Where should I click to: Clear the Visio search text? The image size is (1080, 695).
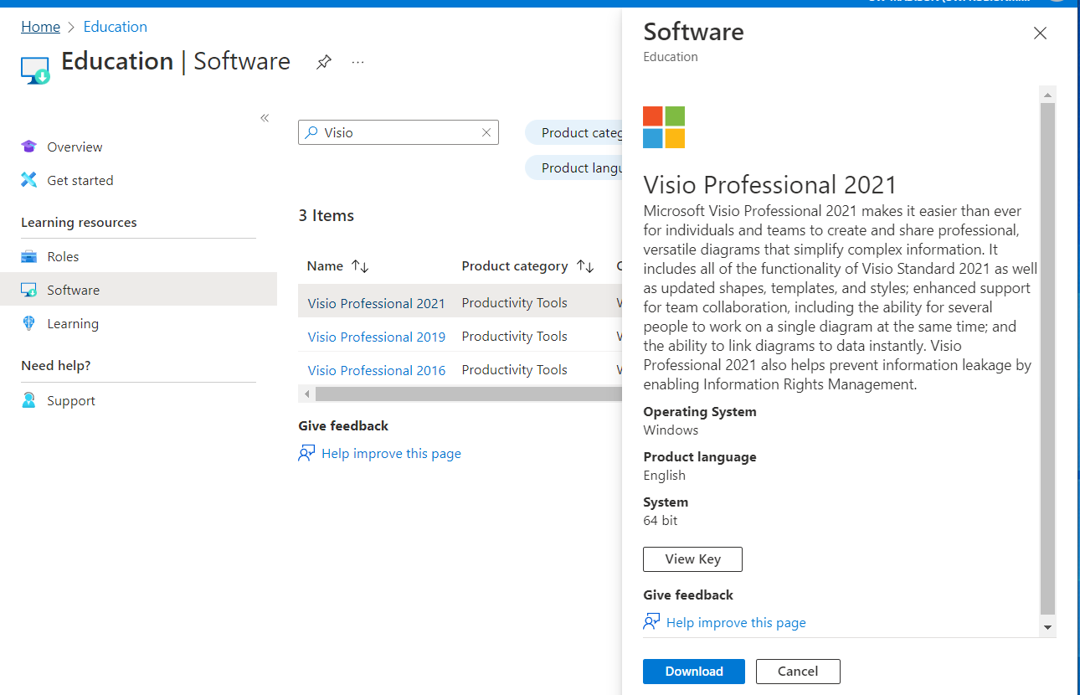click(486, 132)
